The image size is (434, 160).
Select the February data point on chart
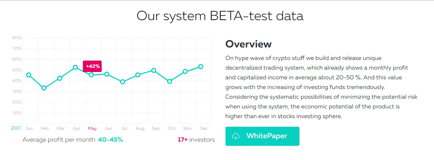tap(44, 88)
